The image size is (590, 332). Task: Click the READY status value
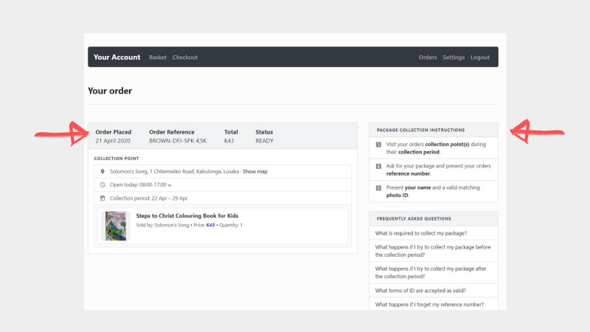click(265, 141)
